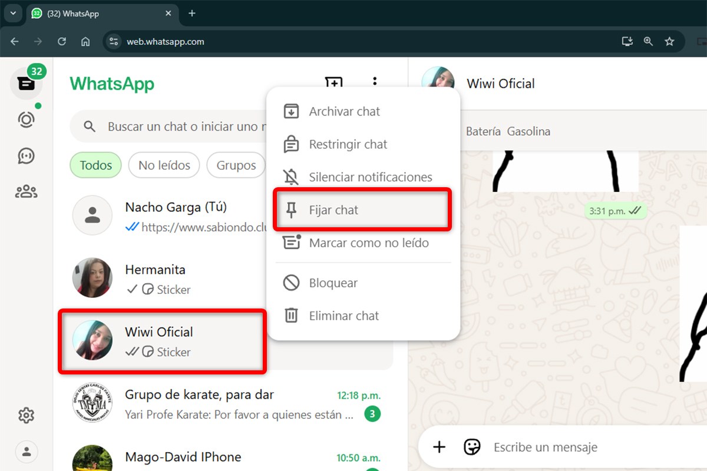This screenshot has width=707, height=471.
Task: Click Grupo de karate group avatar
Action: [x=92, y=403]
